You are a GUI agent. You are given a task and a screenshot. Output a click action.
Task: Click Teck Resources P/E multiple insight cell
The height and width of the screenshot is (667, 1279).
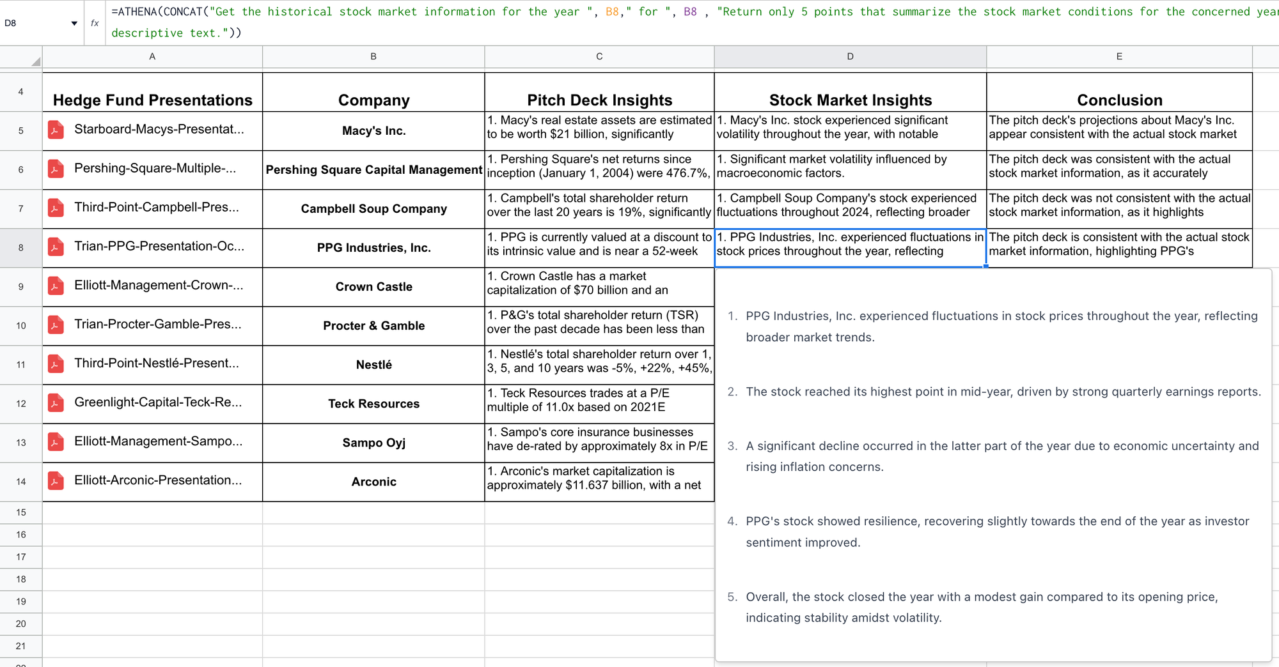click(599, 404)
